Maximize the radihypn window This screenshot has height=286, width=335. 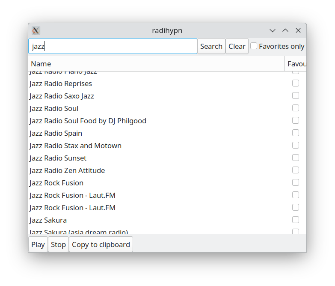pos(285,30)
